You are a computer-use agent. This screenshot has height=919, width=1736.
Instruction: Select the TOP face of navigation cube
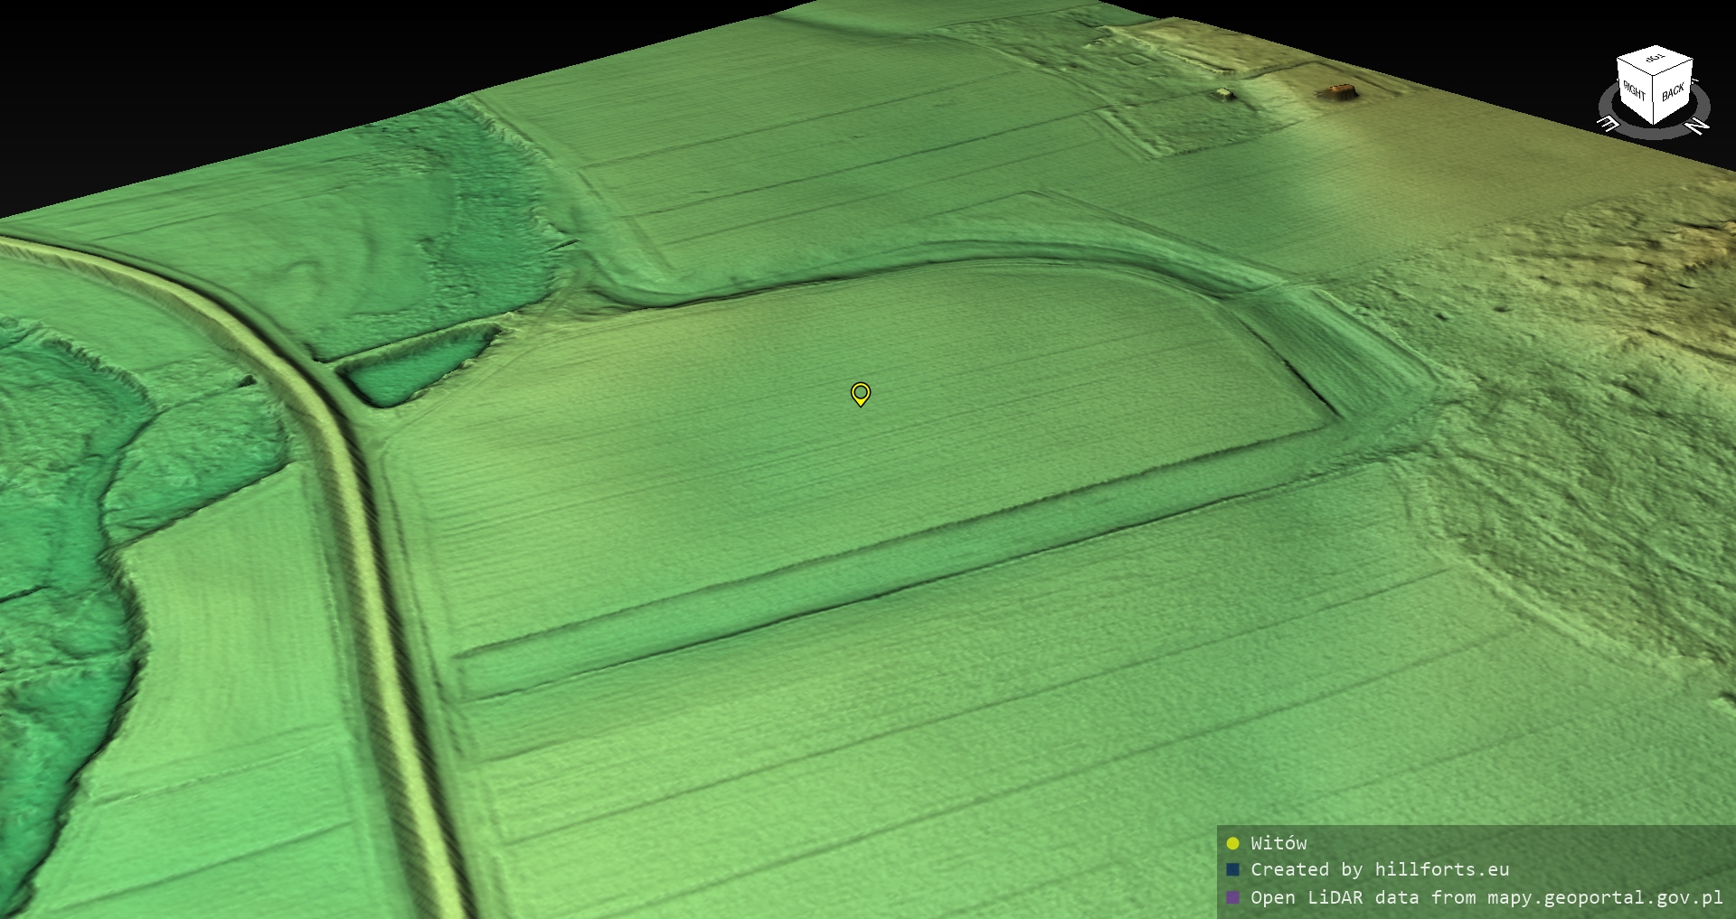pos(1655,60)
